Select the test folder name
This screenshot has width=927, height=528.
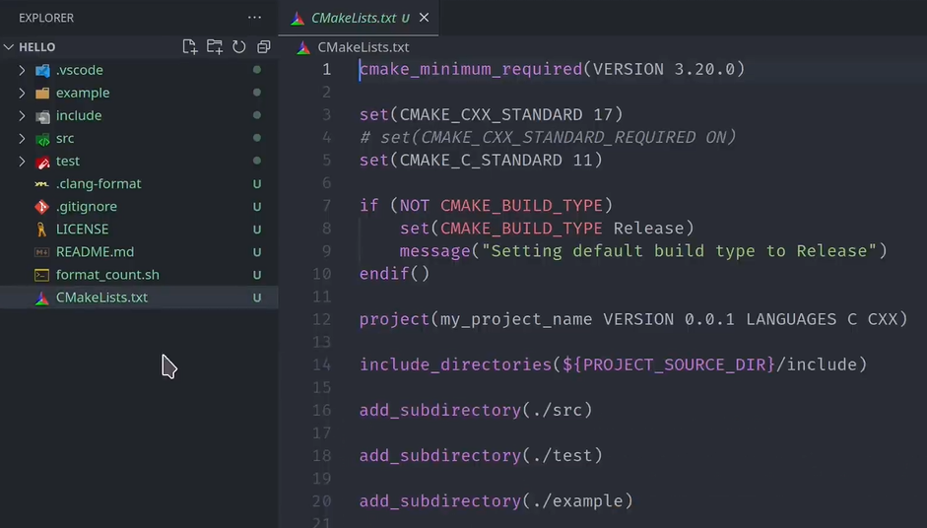(x=67, y=161)
